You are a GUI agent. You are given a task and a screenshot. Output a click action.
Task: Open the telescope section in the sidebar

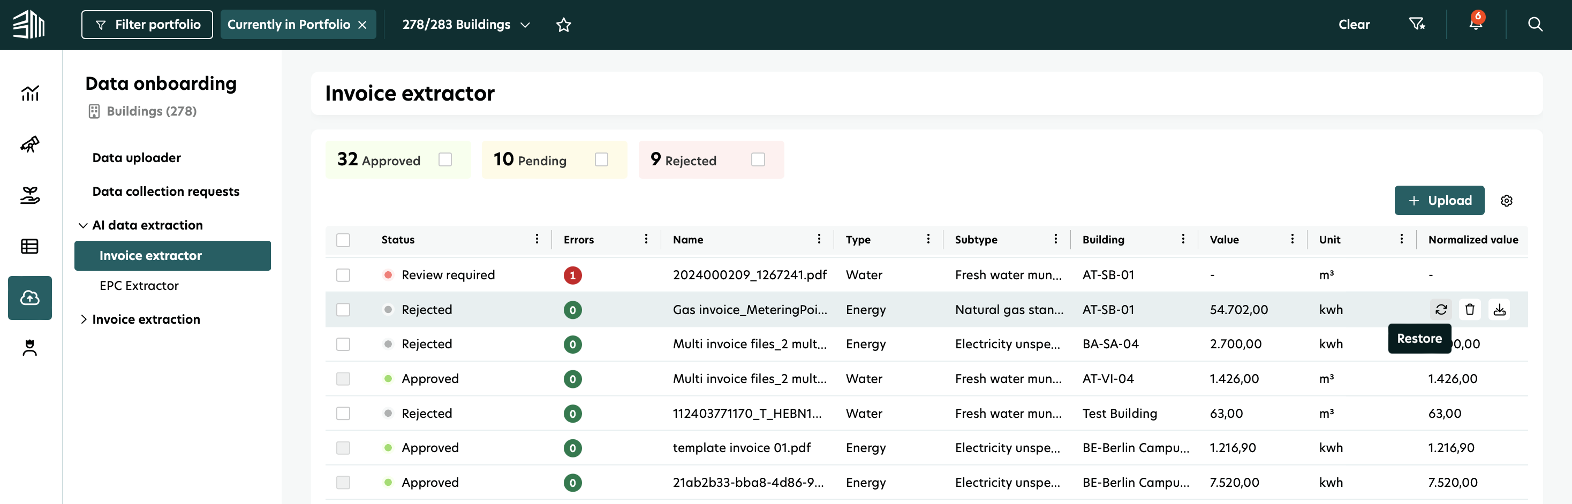[30, 144]
